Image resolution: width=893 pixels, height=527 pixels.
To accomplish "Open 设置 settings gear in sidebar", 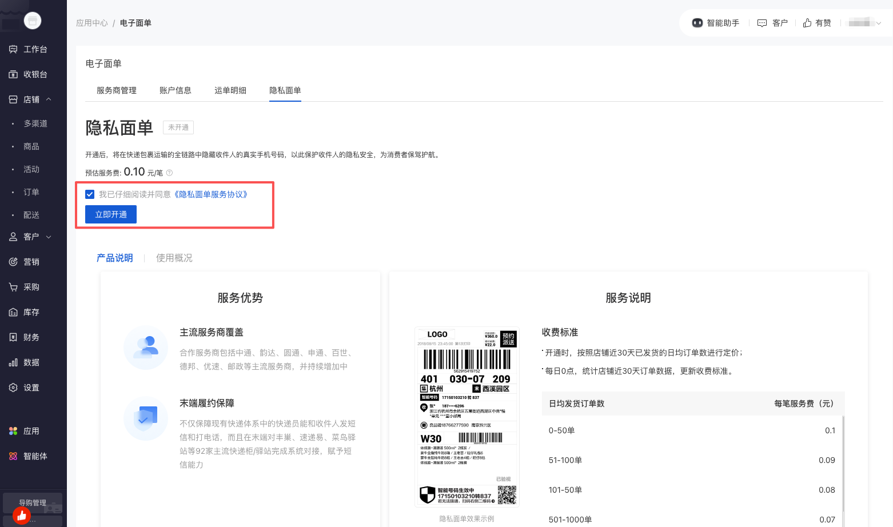I will [x=13, y=388].
